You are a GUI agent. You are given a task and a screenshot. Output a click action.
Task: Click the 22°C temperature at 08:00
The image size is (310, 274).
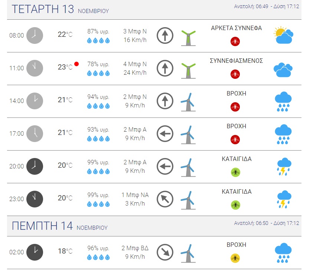[65, 35]
